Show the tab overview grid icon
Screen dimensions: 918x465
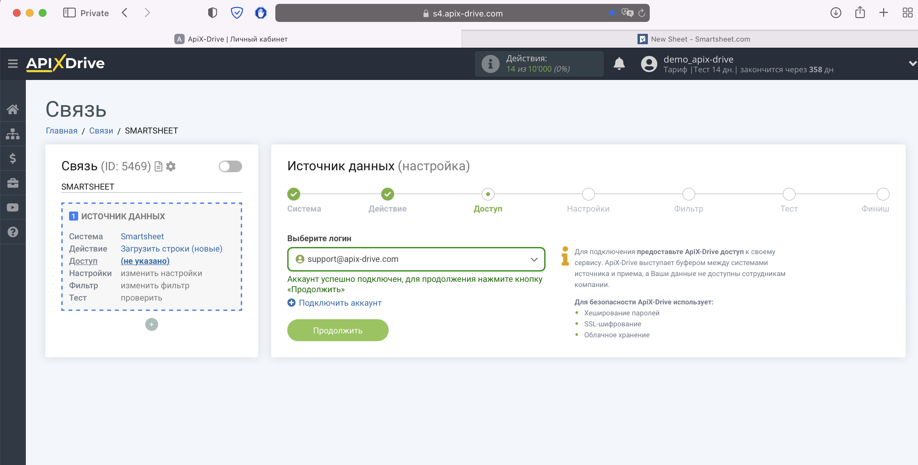[x=907, y=13]
